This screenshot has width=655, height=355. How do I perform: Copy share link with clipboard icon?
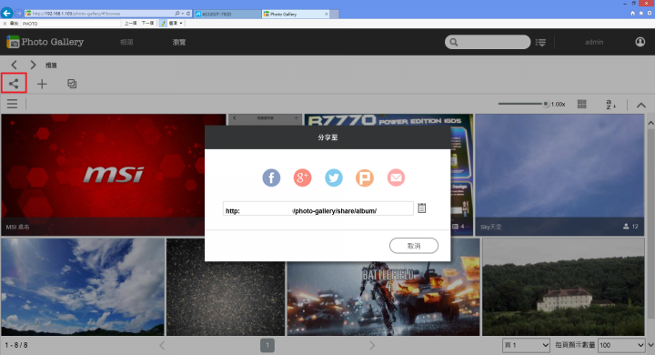coord(422,208)
